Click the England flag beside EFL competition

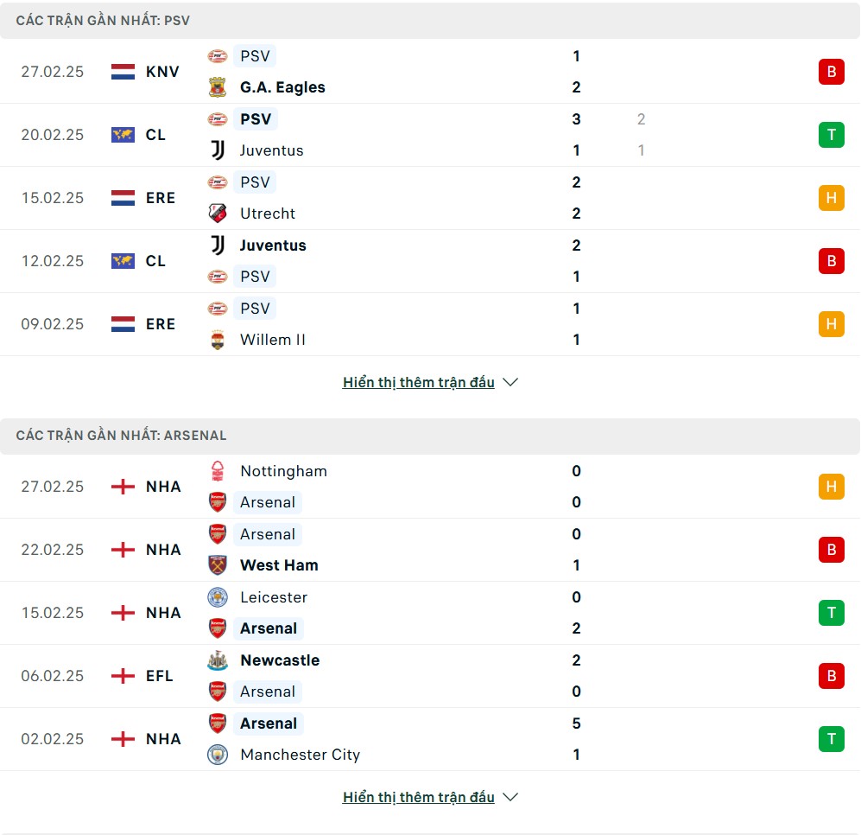pos(123,676)
